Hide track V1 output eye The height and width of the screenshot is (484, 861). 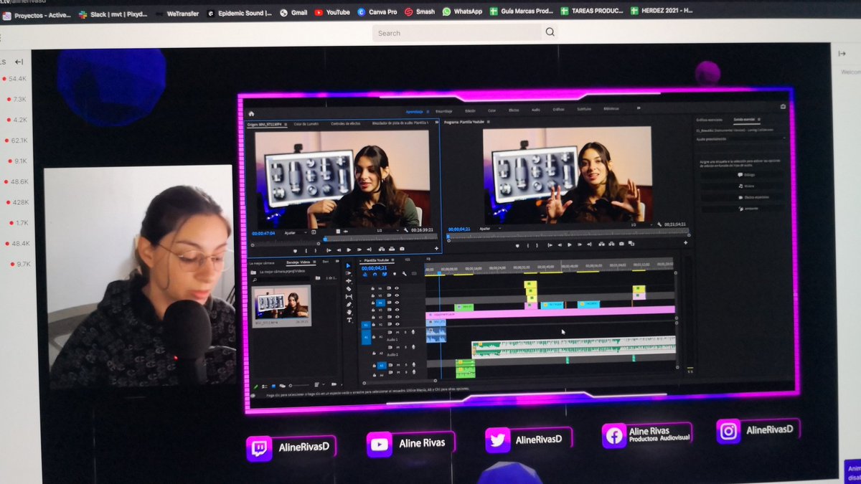[x=397, y=324]
